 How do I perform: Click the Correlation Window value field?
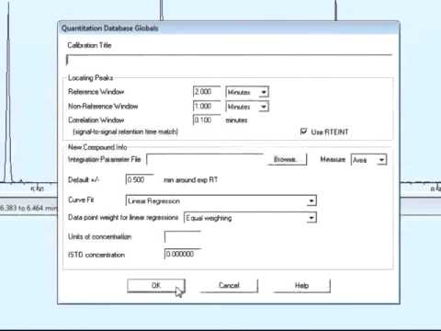click(x=207, y=120)
